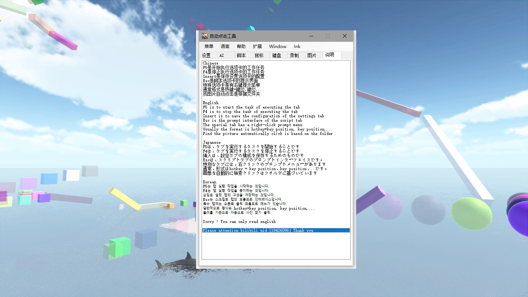Image resolution: width=528 pixels, height=297 pixels.
Task: Open the 语言 (Language) menu
Action: 225,46
